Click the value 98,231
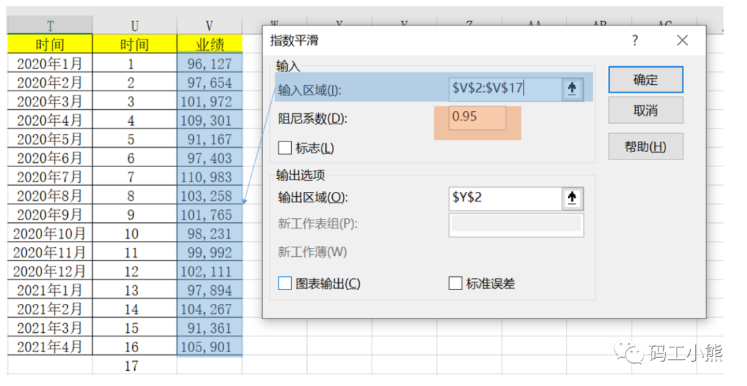This screenshot has width=747, height=386. coord(209,233)
